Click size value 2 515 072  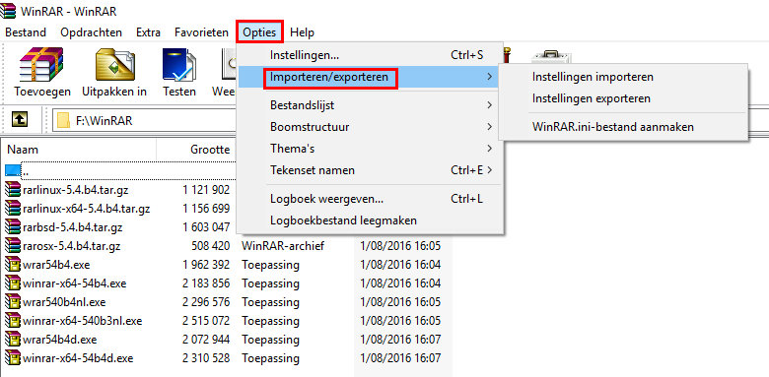206,321
